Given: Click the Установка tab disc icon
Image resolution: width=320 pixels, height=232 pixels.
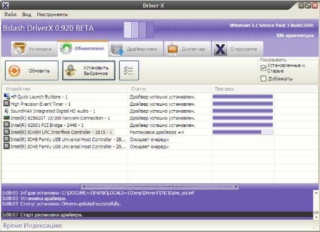Looking at the screenshot, I should point(19,49).
